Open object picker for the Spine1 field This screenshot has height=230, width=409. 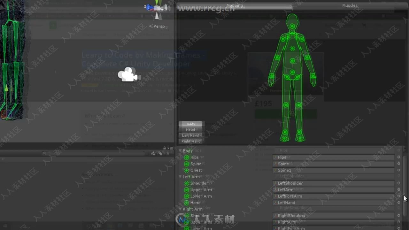(x=399, y=170)
